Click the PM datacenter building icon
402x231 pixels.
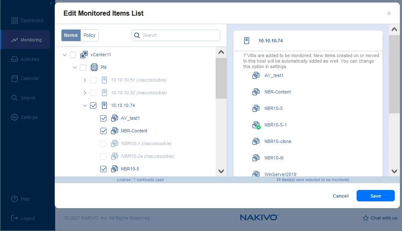coord(94,67)
